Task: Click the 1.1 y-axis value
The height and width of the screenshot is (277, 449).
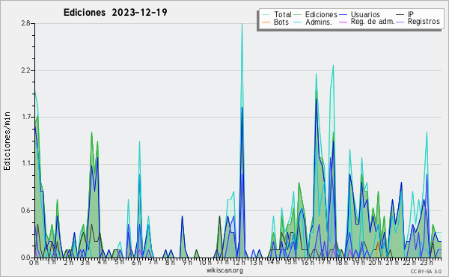Action: [25, 164]
